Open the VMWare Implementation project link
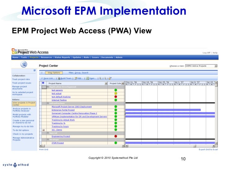Viewport: 226px width, 170px height. (79, 116)
